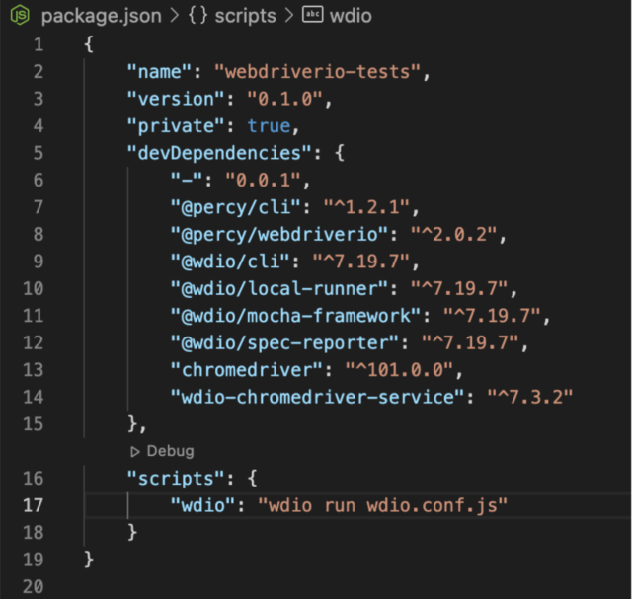Click the Node.js file icon in breadcrumb
The image size is (632, 599).
tap(20, 15)
